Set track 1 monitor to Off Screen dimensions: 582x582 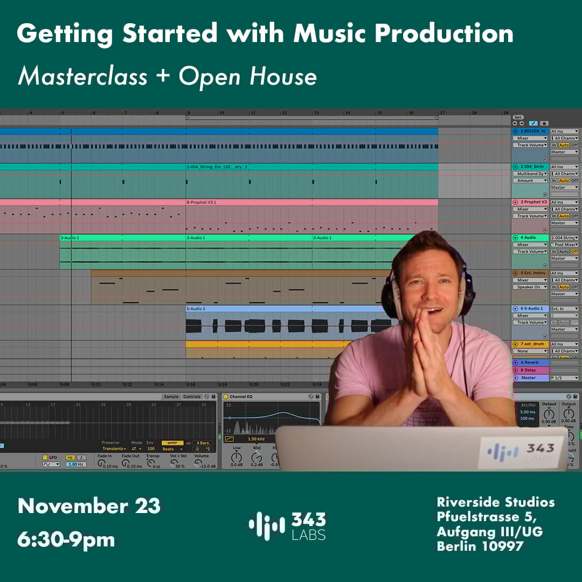click(574, 145)
